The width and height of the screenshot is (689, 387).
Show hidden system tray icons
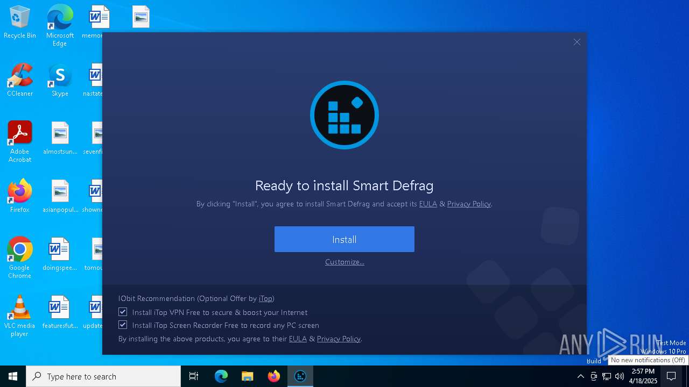[580, 376]
